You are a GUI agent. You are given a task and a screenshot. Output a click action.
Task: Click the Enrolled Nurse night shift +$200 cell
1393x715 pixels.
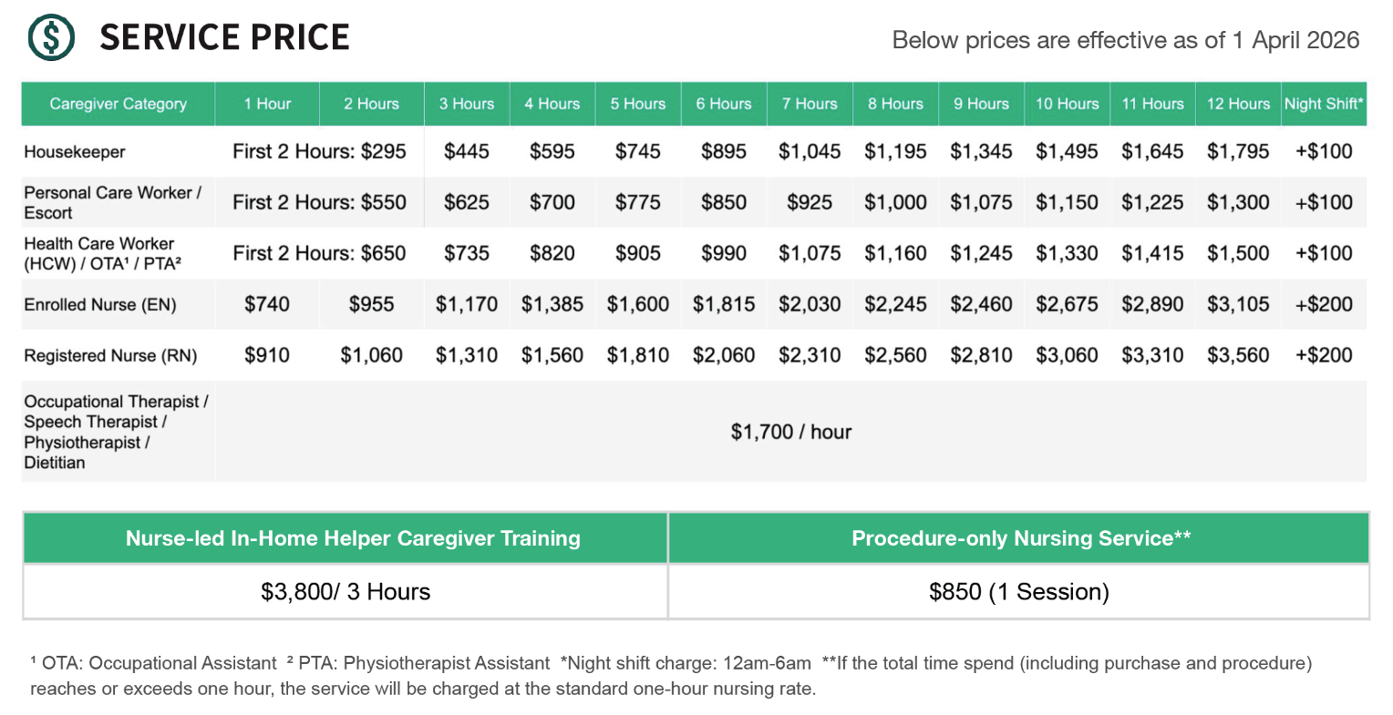1323,304
